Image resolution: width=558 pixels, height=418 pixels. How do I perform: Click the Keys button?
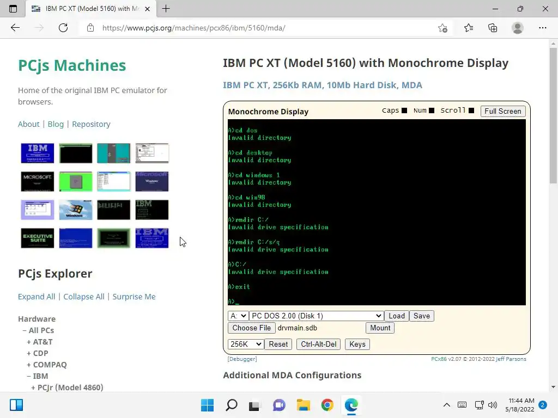tap(357, 344)
